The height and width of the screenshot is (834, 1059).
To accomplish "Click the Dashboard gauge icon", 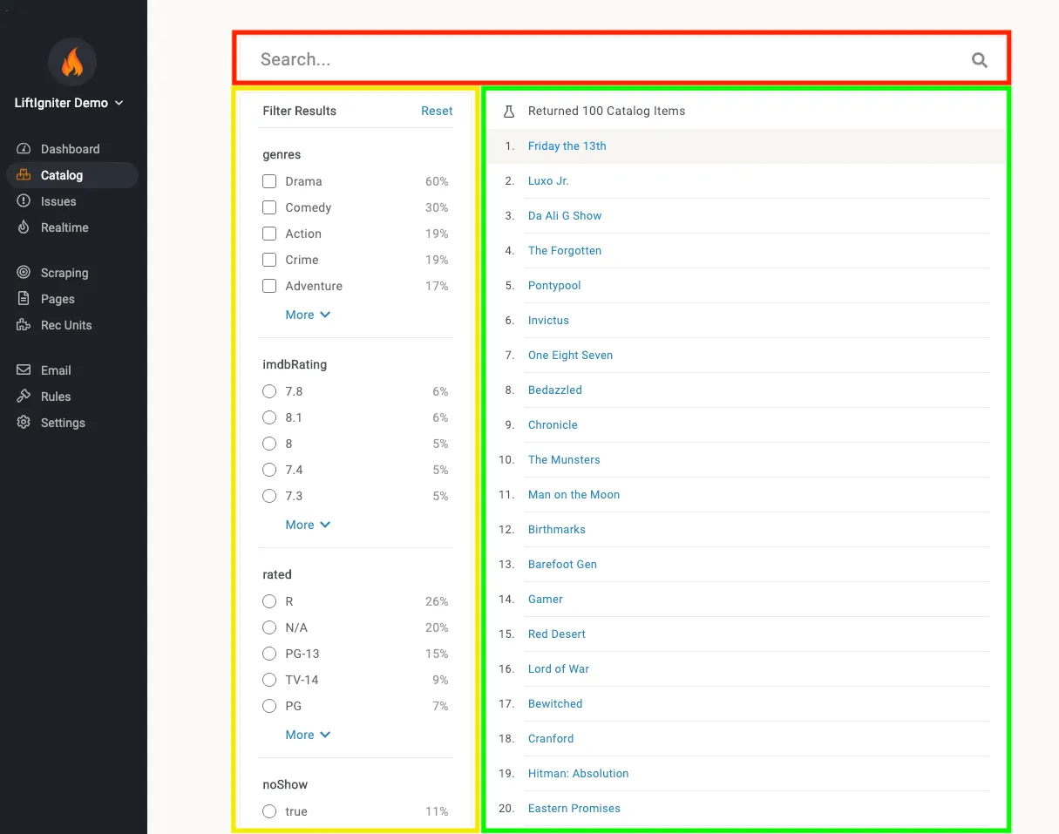I will (x=24, y=149).
